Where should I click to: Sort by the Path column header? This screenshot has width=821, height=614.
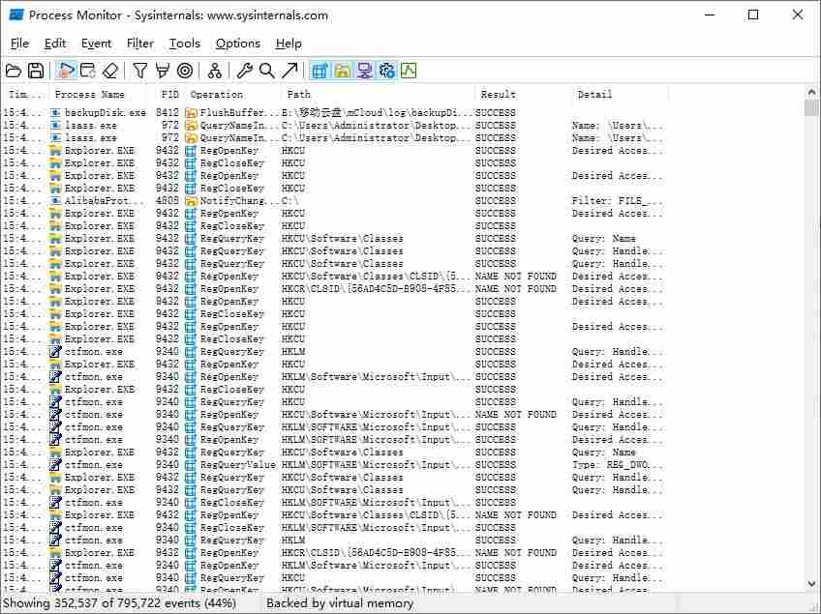point(380,95)
